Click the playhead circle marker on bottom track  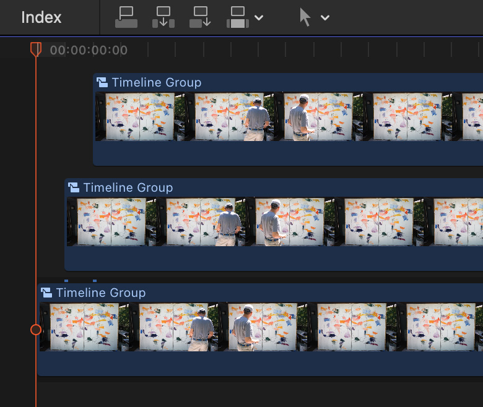coord(36,329)
